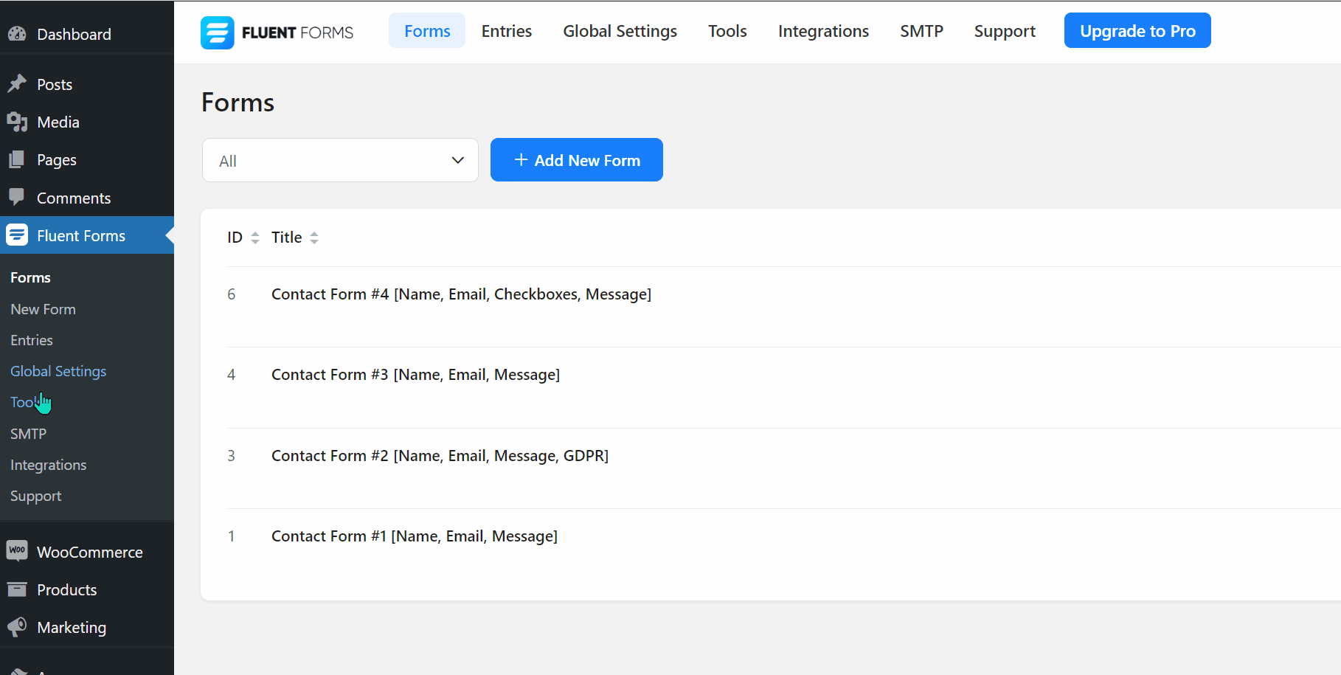Click the WooCommerce woo icon
Image resolution: width=1341 pixels, height=675 pixels.
(x=17, y=550)
